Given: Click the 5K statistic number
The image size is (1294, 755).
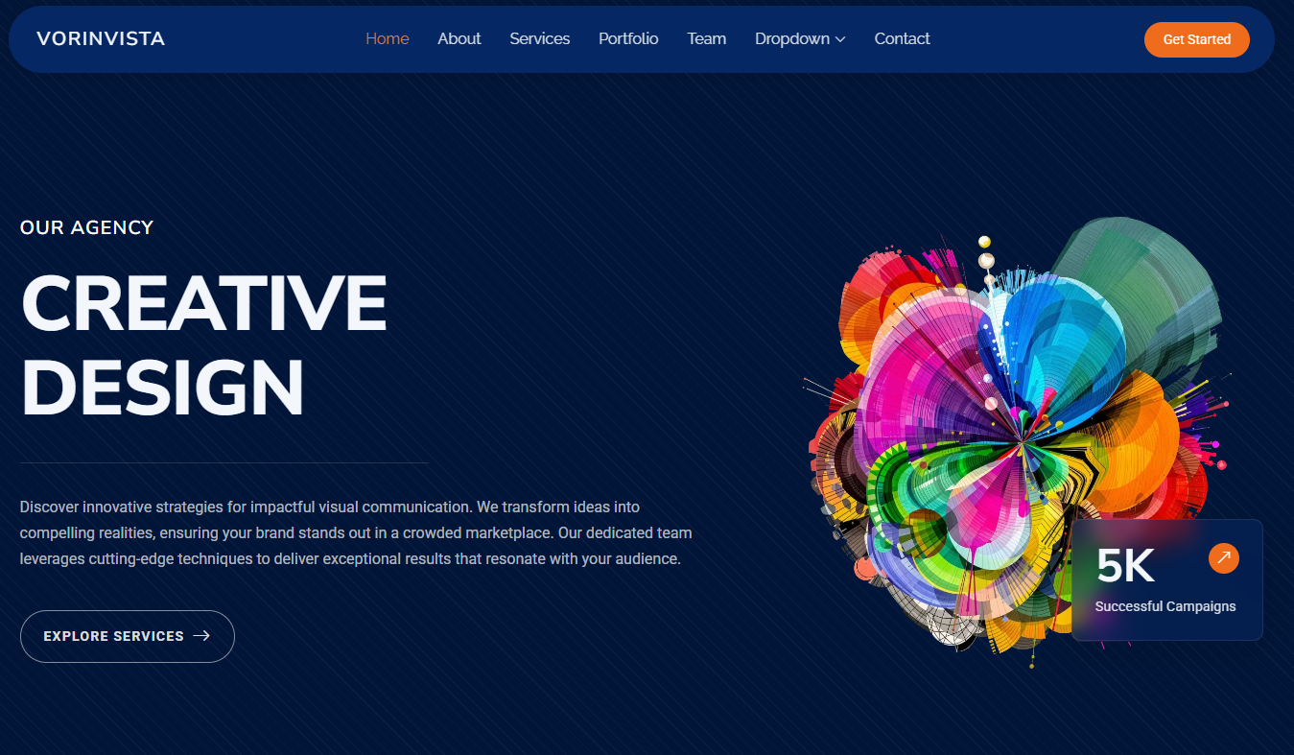Looking at the screenshot, I should [x=1125, y=566].
